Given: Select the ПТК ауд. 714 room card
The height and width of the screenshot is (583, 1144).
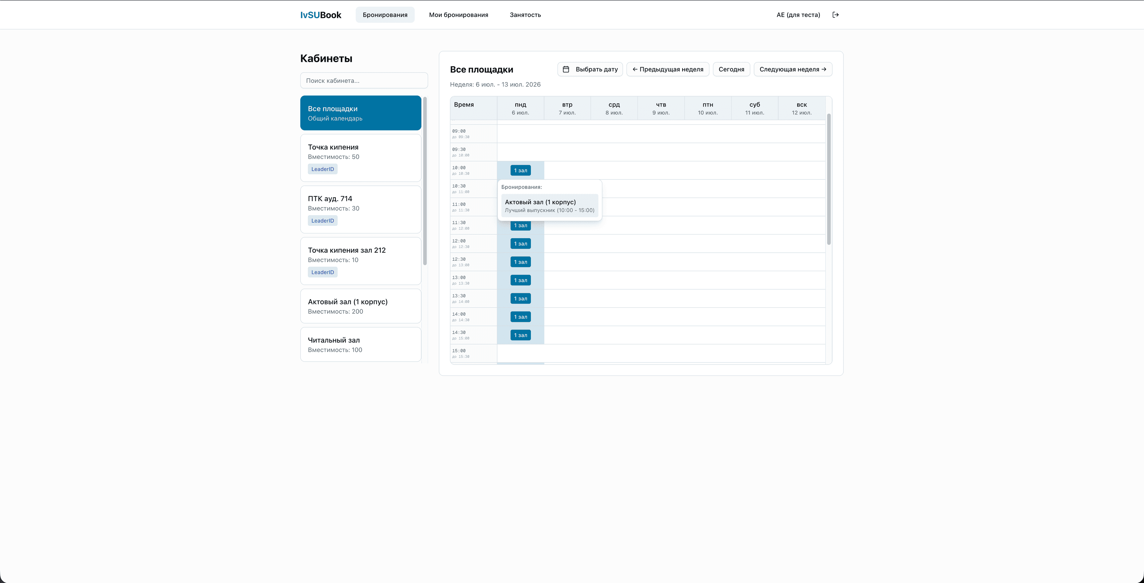Looking at the screenshot, I should coord(360,210).
